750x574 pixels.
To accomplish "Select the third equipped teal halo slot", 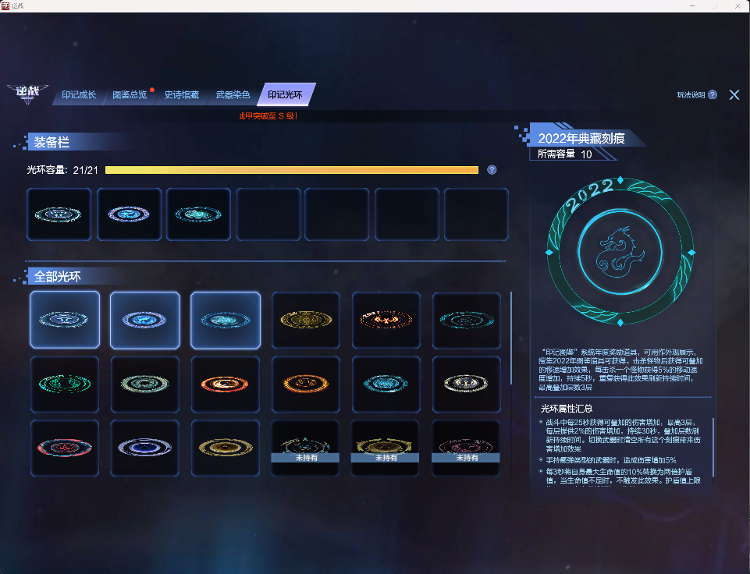I will tap(198, 214).
